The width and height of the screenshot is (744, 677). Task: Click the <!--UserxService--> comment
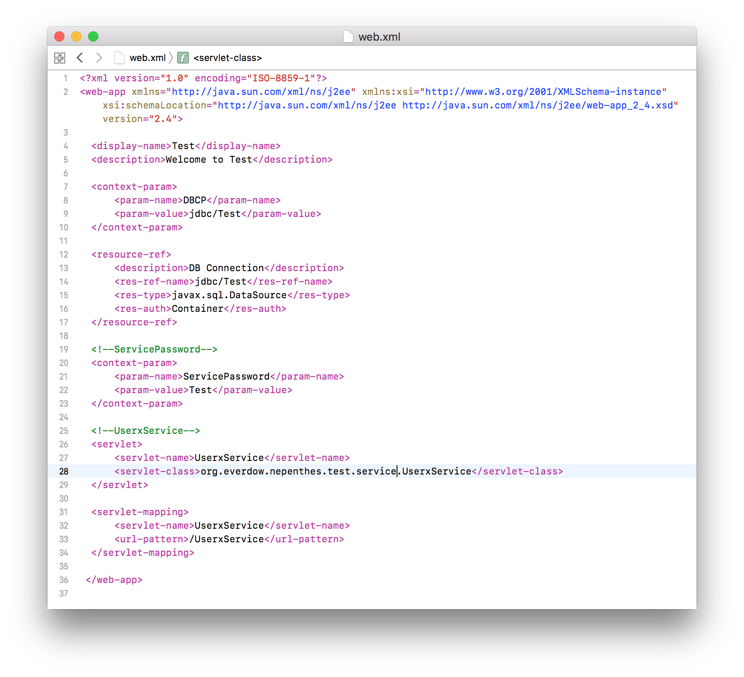tap(146, 431)
